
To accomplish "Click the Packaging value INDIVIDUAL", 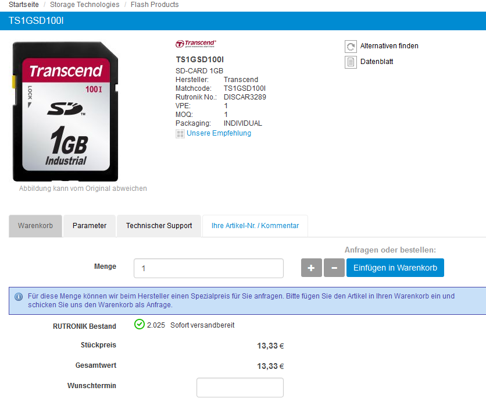I will point(242,123).
